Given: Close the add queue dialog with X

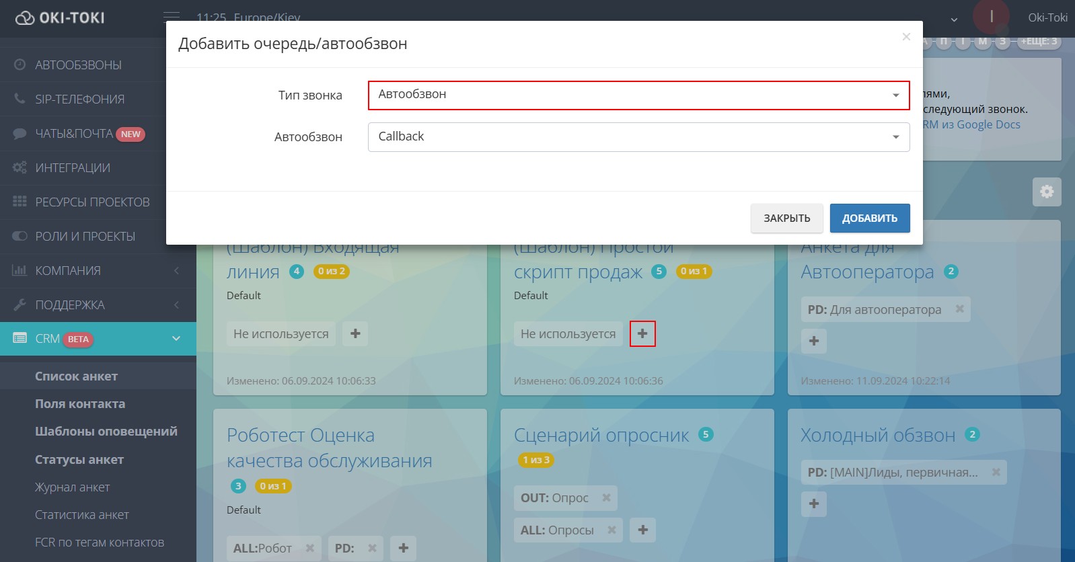Looking at the screenshot, I should (906, 37).
